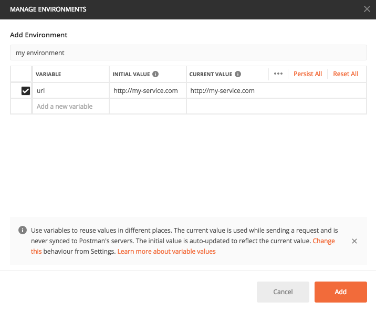Close the Manage Environments dialog
This screenshot has width=376, height=312.
pyautogui.click(x=367, y=9)
